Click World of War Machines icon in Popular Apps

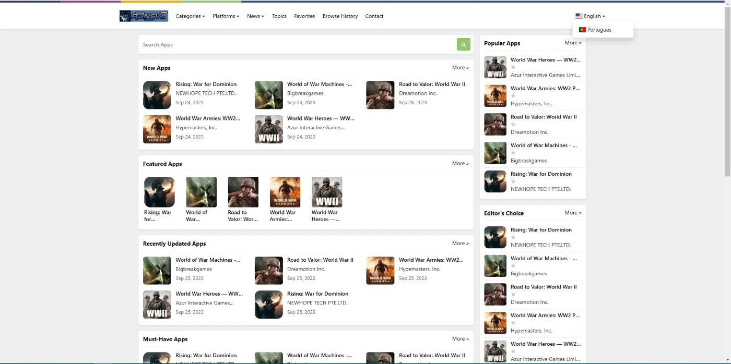[x=495, y=153]
